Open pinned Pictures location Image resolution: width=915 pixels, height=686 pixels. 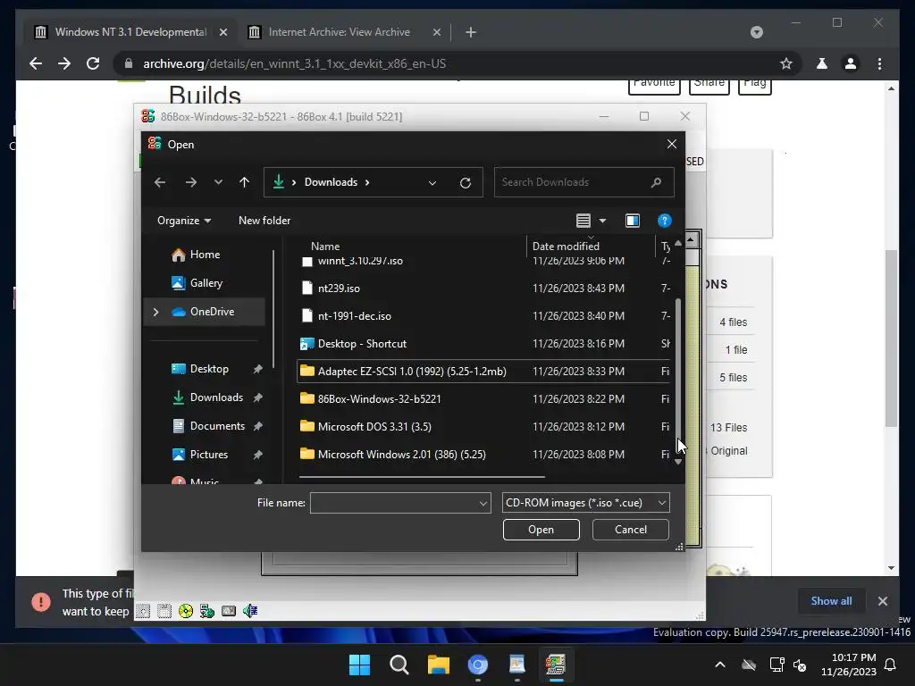(209, 455)
